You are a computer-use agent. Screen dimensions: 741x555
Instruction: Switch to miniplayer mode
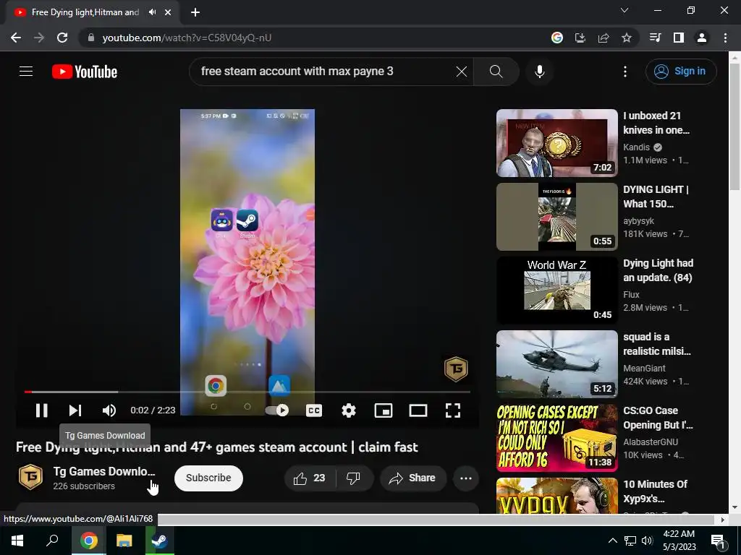[x=384, y=410]
